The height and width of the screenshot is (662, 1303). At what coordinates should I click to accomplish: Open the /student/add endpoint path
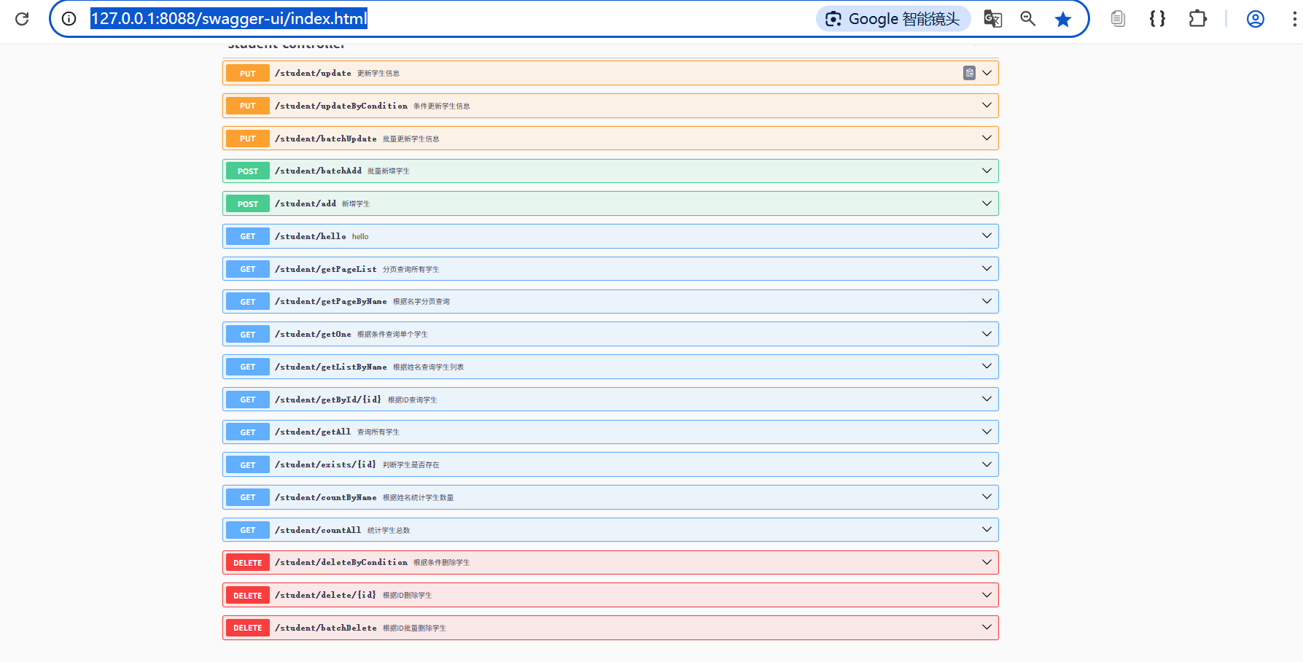[x=306, y=203]
